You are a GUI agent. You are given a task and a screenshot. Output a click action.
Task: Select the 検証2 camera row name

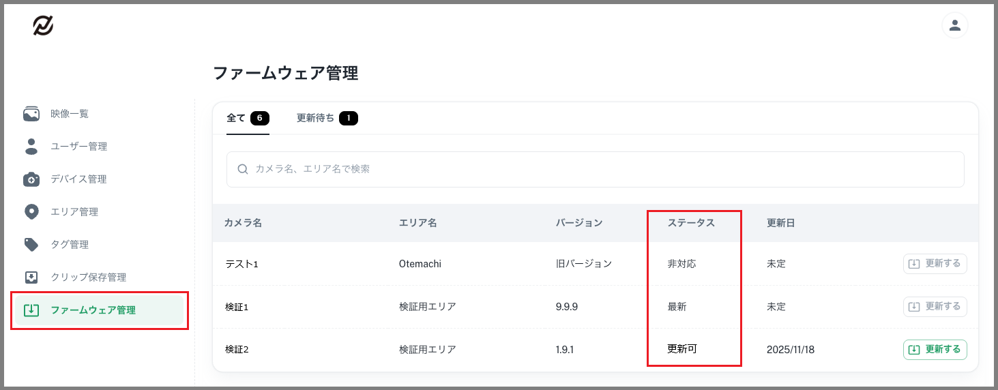click(237, 350)
